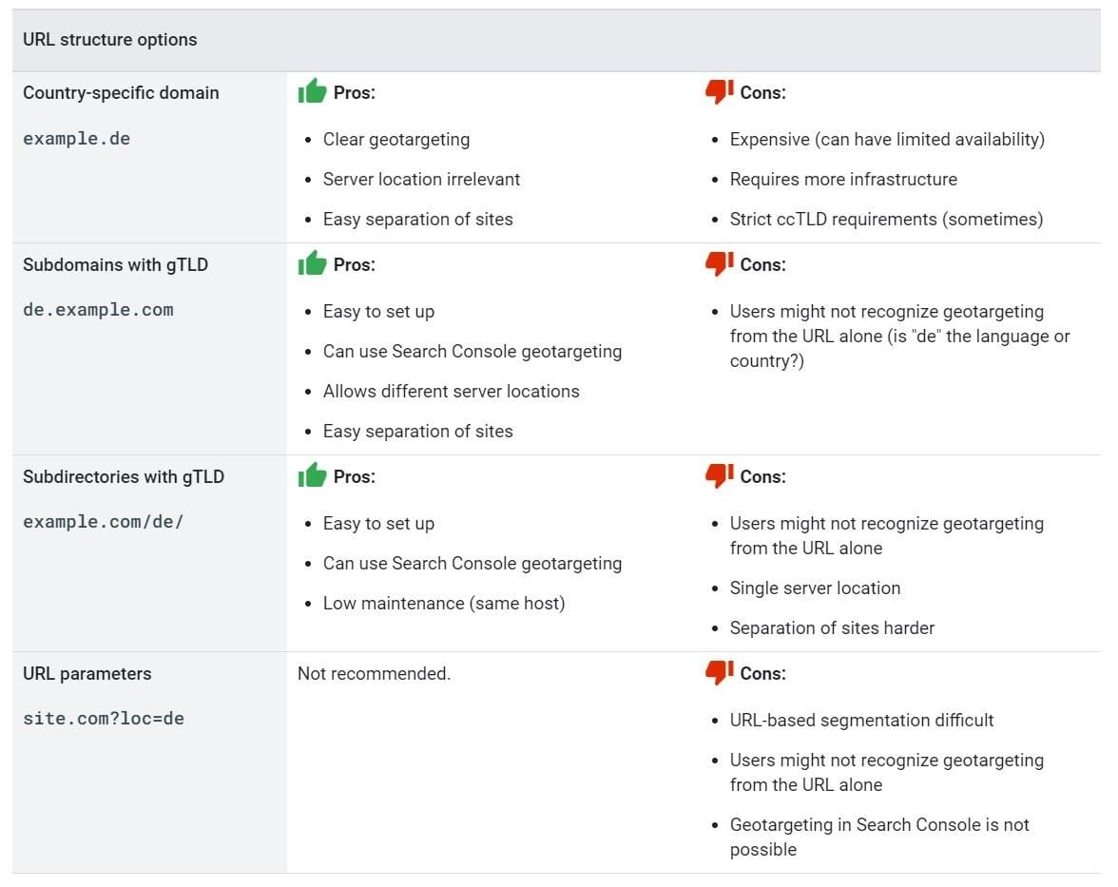Click the "Single server location" bullet
1118x887 pixels.
pyautogui.click(x=815, y=588)
